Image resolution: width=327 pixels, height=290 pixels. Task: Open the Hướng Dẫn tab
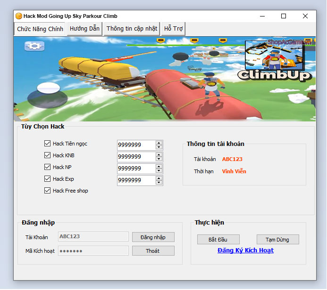coord(84,29)
